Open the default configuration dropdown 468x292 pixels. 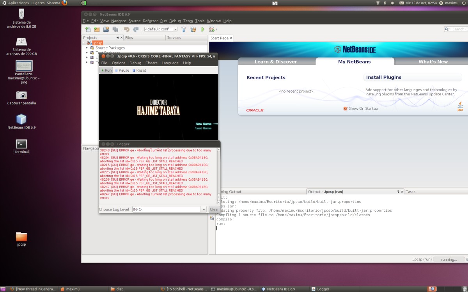click(161, 29)
